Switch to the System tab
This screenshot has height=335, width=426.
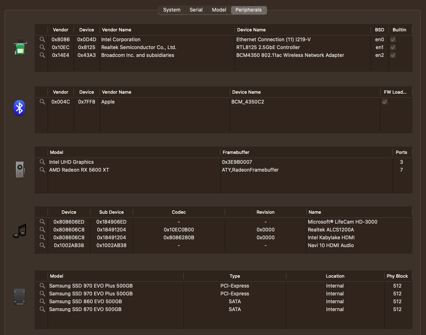point(172,10)
